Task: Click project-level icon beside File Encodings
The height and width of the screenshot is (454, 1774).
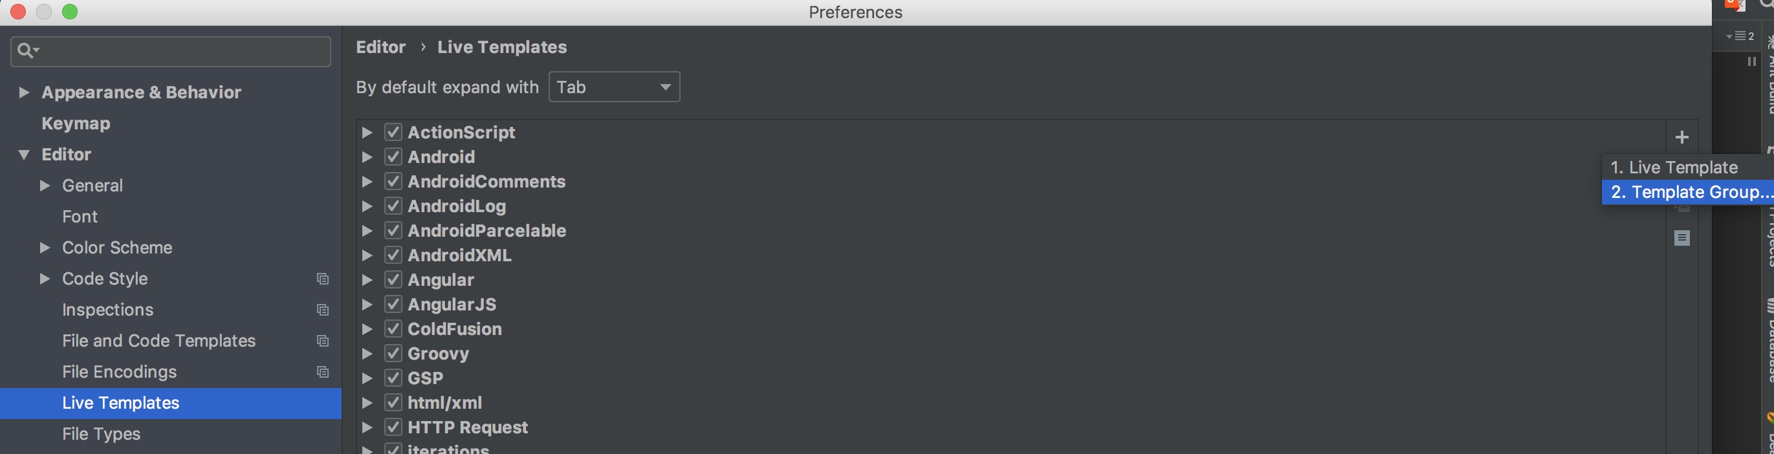Action: pos(322,371)
